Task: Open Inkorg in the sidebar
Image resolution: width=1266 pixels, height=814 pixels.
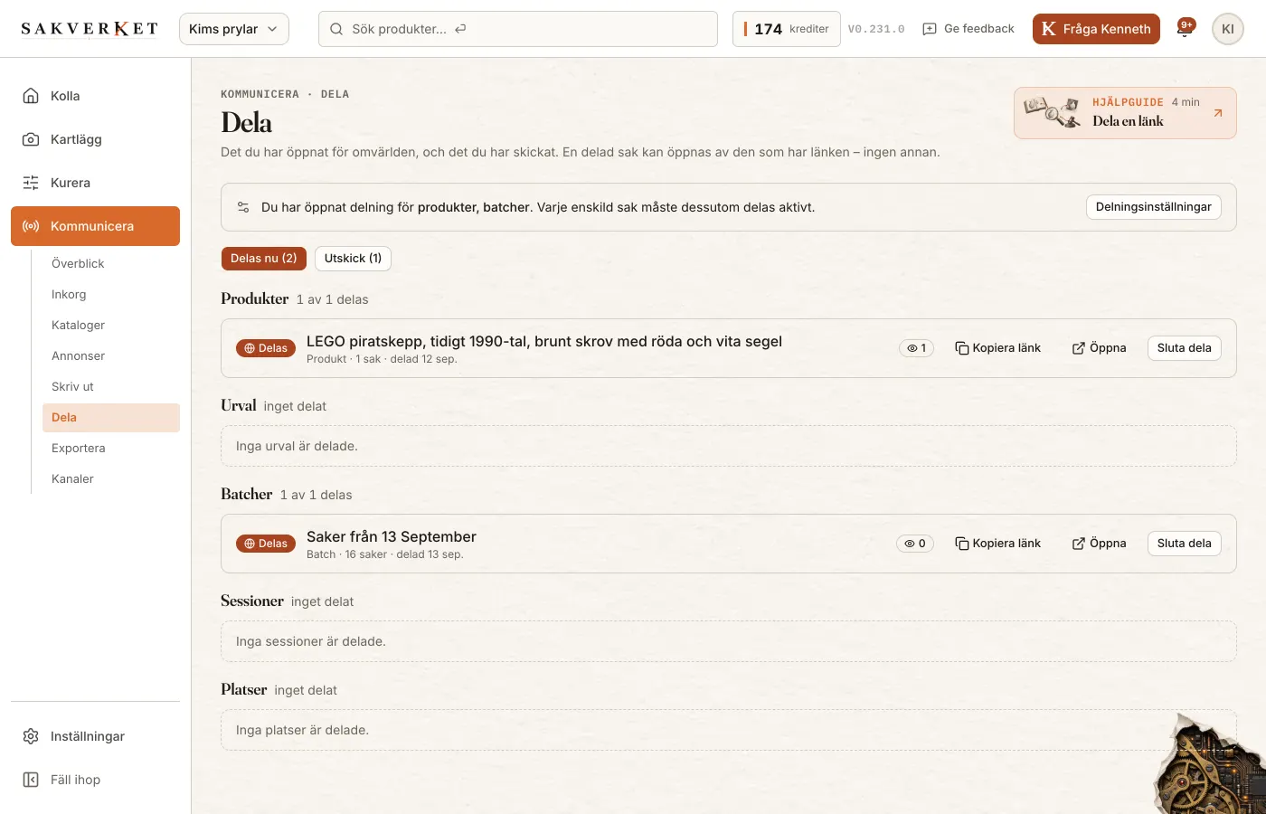Action: tap(111, 295)
